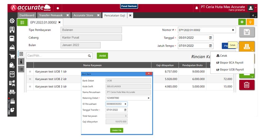Open the Tanggal date picker calendar
265x140 pixels.
point(210,38)
